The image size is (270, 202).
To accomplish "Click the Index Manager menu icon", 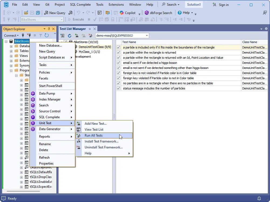I will pos(33,99).
